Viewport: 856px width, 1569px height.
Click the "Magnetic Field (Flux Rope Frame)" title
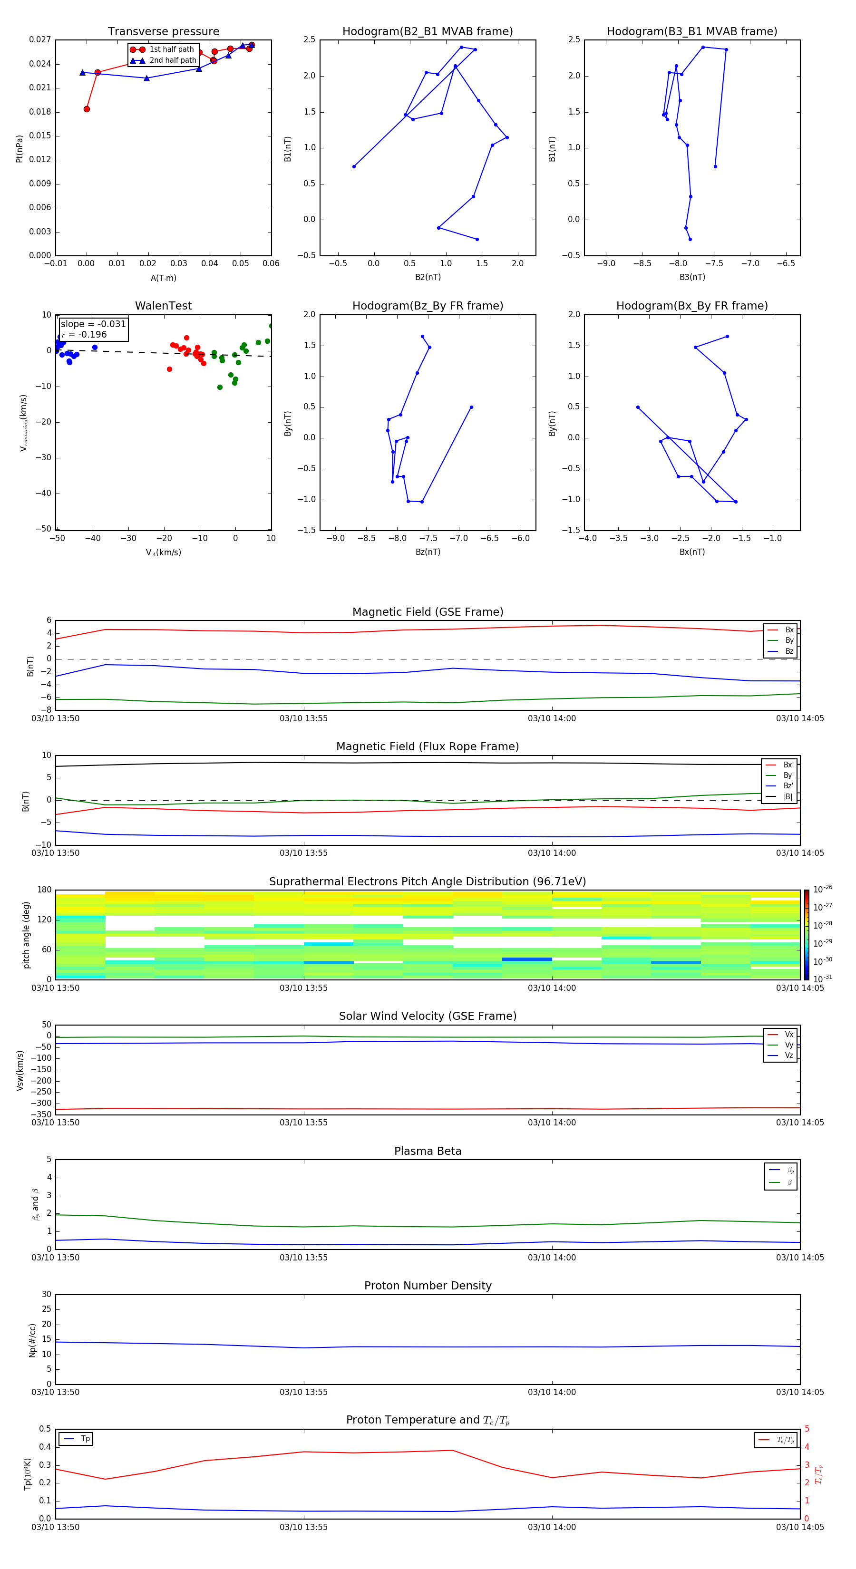pyautogui.click(x=428, y=746)
